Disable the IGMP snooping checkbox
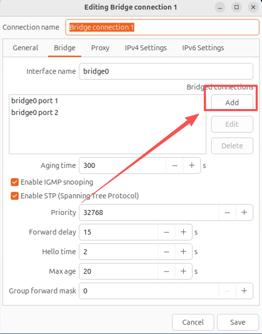This screenshot has height=334, width=262. click(x=14, y=182)
